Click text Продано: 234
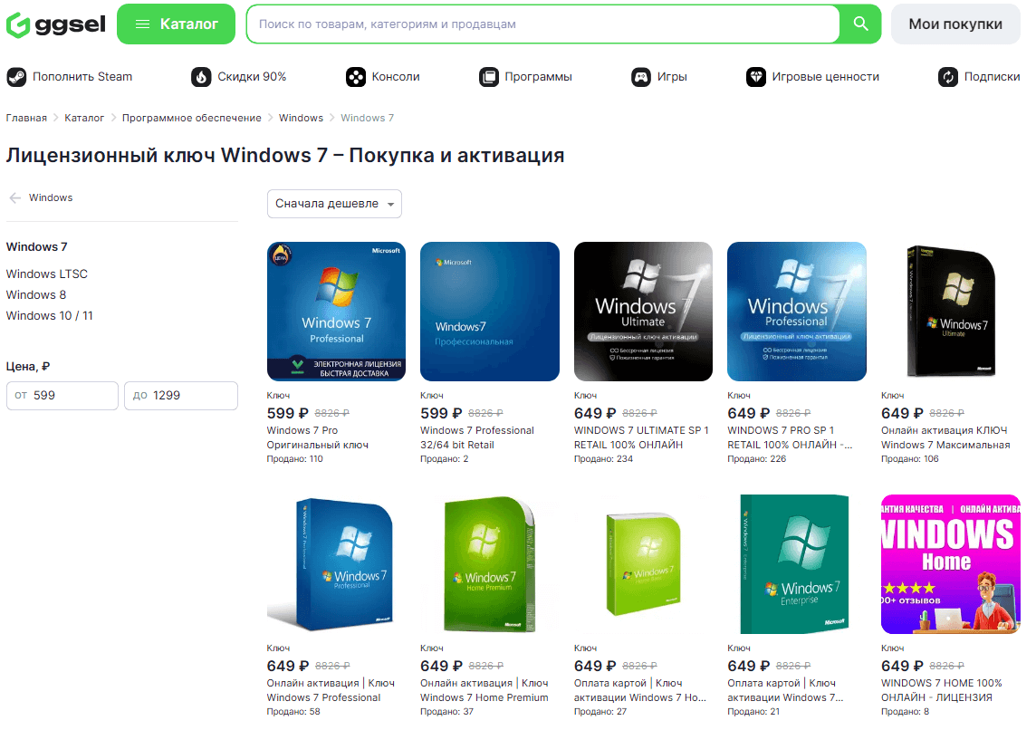 pos(603,458)
